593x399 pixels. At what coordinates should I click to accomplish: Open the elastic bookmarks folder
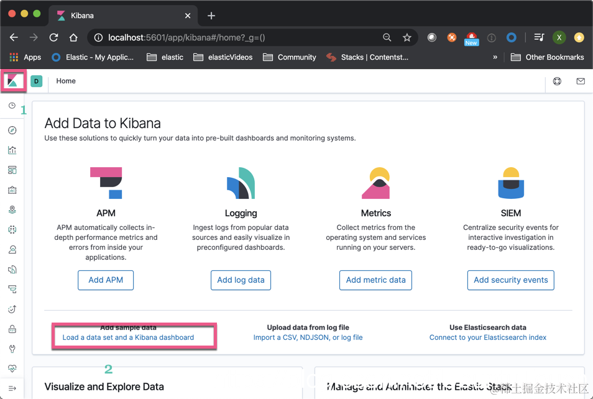pyautogui.click(x=165, y=57)
